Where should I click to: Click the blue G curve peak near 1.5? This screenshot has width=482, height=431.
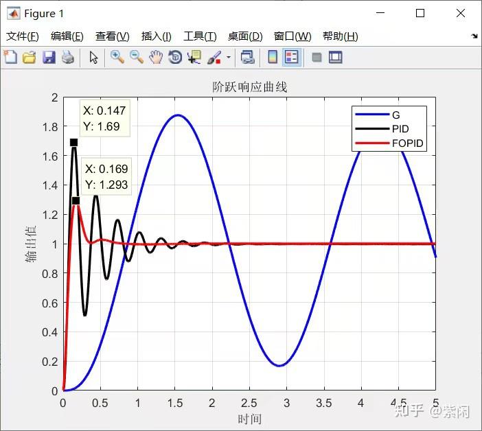[x=178, y=115]
